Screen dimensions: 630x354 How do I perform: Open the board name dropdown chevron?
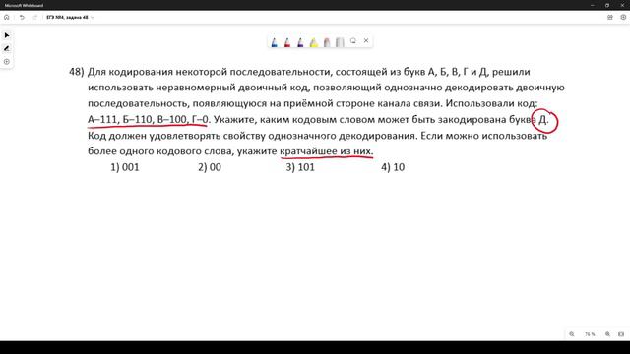point(93,18)
